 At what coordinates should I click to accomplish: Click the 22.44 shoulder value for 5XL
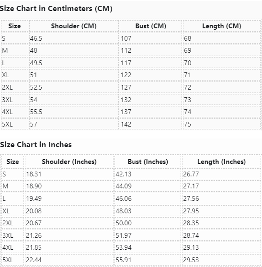point(34,260)
